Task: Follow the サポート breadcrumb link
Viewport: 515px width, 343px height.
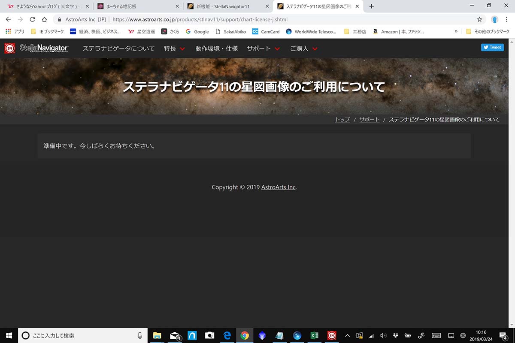Action: [370, 119]
